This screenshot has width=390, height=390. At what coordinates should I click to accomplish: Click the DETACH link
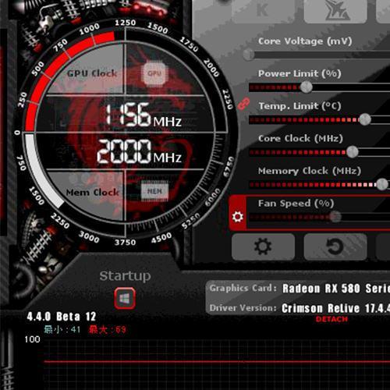331,319
